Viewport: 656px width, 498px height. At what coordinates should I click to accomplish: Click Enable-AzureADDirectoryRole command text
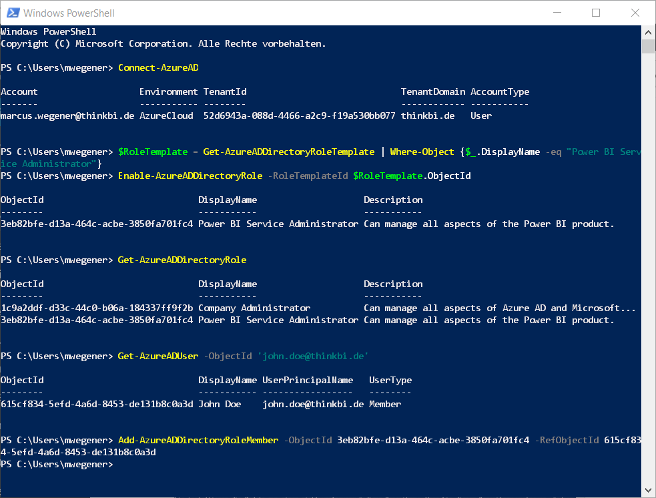click(x=190, y=176)
